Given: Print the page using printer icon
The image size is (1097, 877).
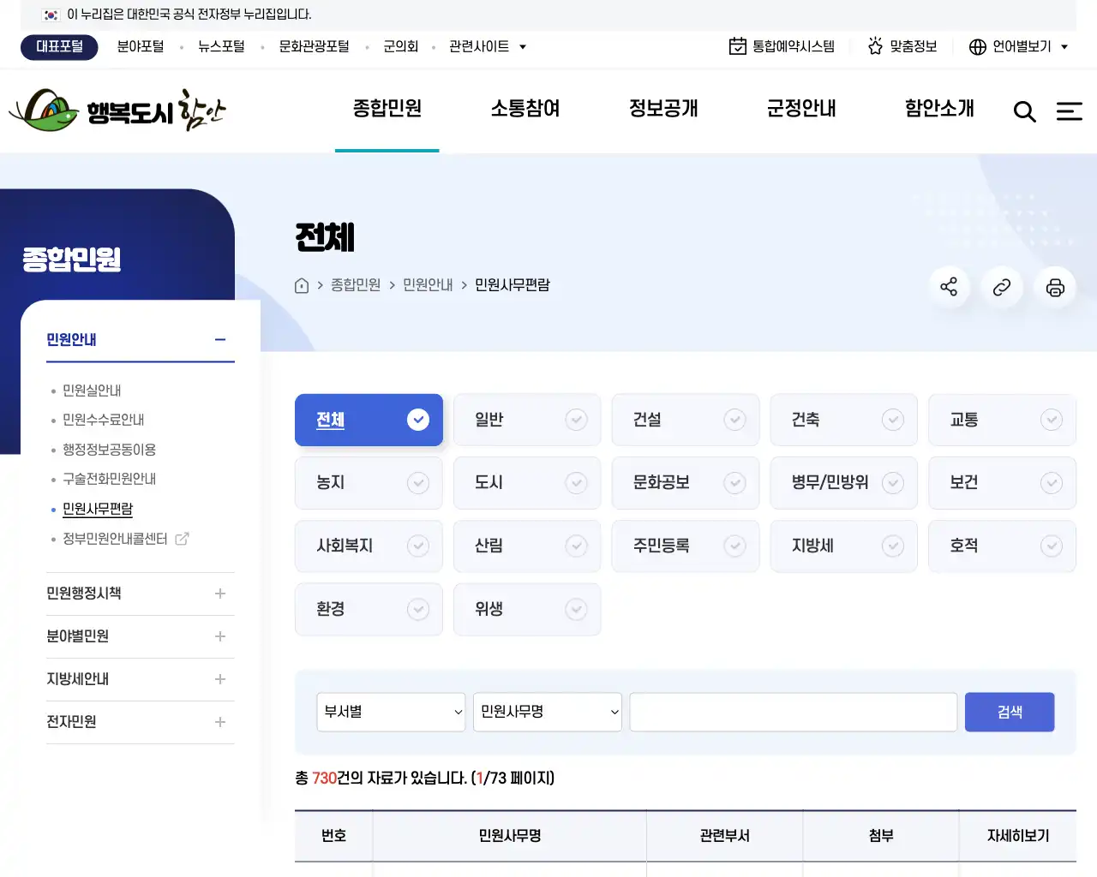Looking at the screenshot, I should click(1055, 287).
